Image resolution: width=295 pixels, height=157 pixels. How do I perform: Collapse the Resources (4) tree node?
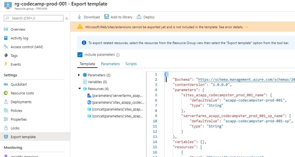pyautogui.click(x=79, y=89)
